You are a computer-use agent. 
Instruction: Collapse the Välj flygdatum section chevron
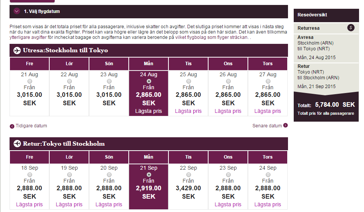coord(16,11)
